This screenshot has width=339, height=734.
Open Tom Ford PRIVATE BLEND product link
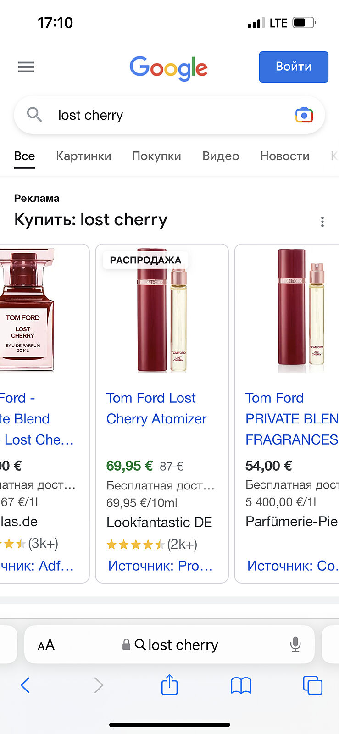[x=291, y=418]
